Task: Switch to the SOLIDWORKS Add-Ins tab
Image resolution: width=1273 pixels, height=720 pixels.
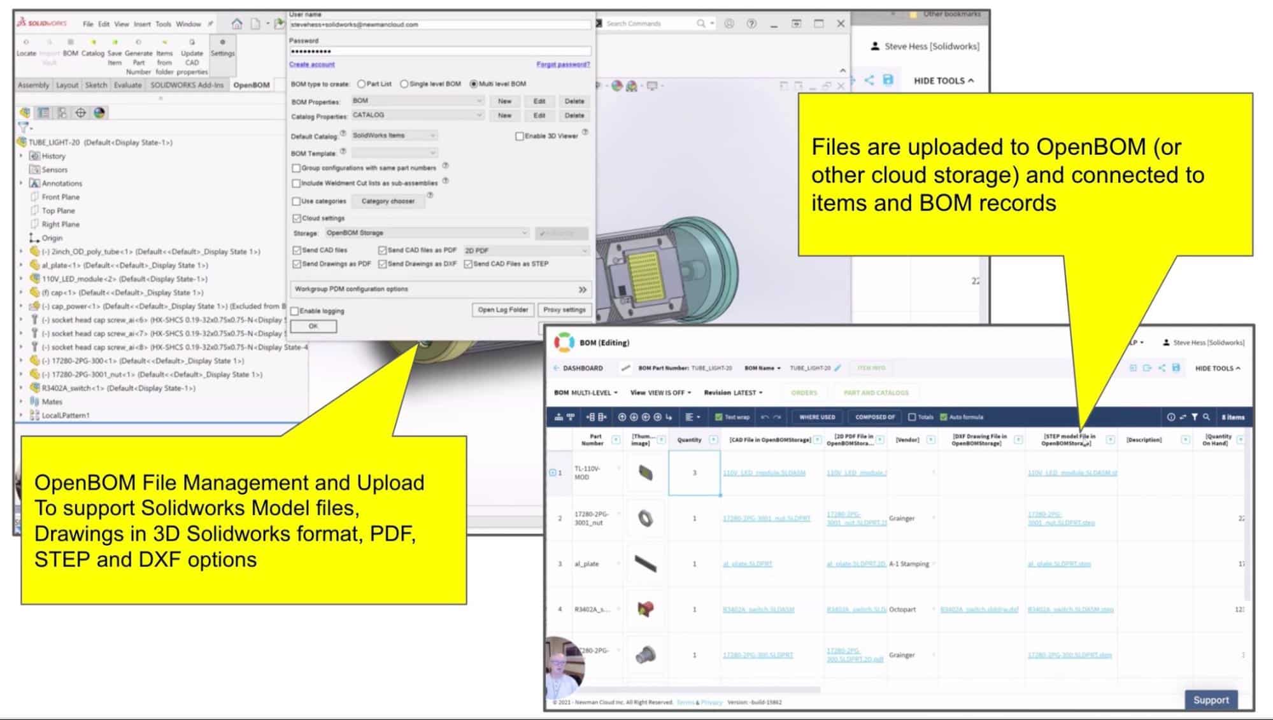Action: click(x=187, y=85)
